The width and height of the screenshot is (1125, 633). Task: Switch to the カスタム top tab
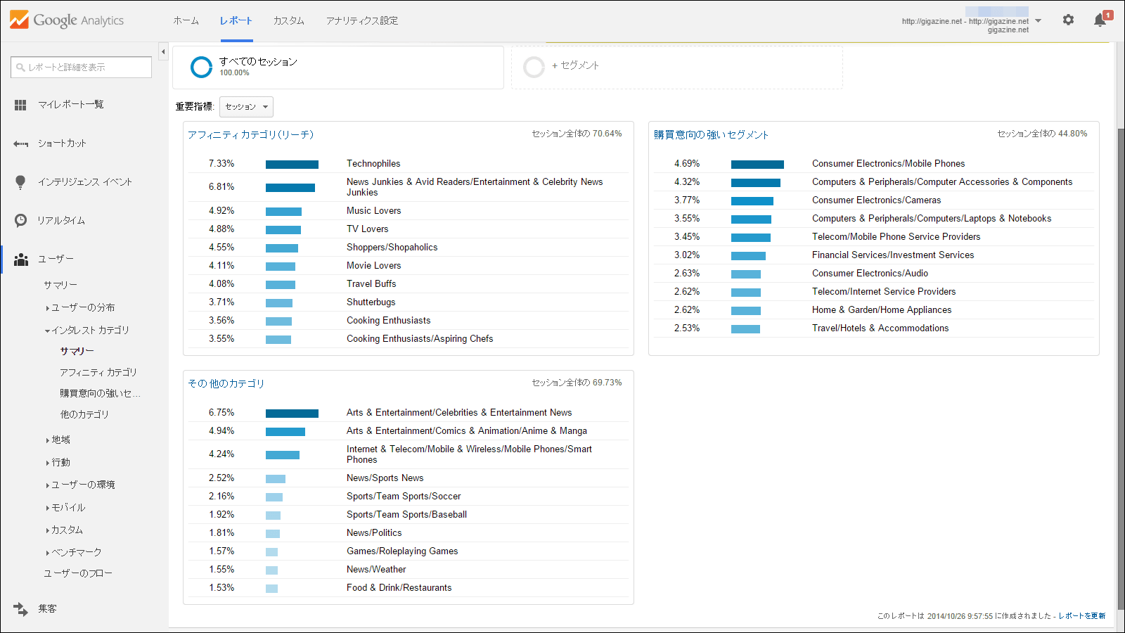tap(288, 21)
